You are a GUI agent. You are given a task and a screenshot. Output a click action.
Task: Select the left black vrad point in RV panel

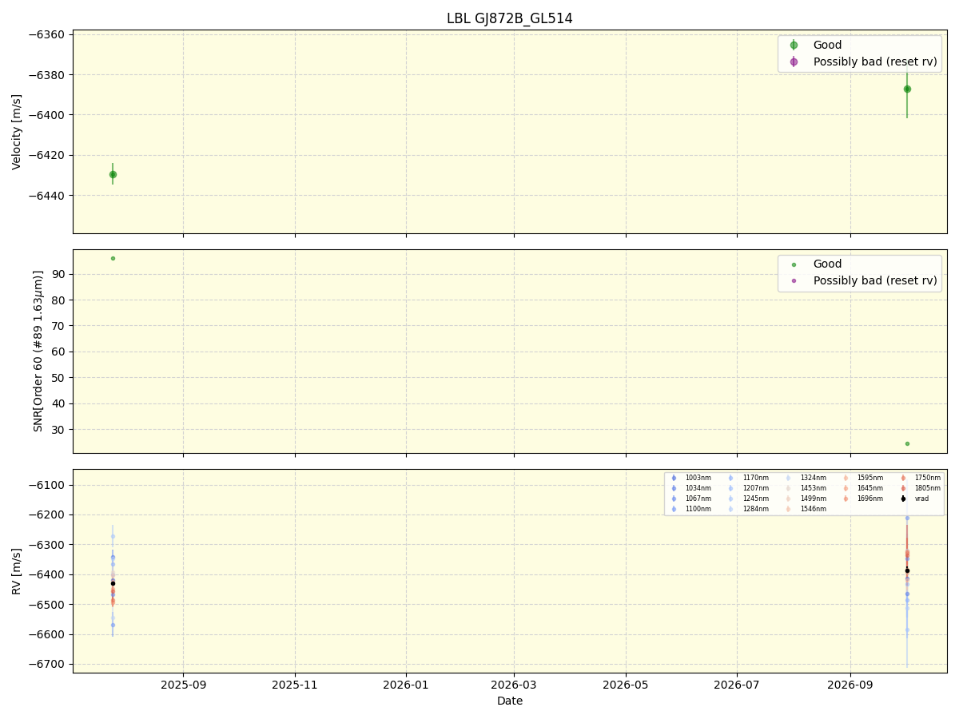pos(113,583)
